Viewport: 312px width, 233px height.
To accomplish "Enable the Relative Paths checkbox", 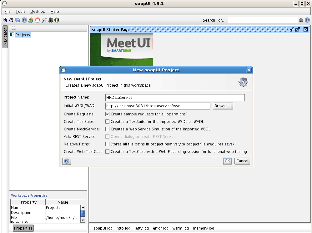I will tap(108, 144).
